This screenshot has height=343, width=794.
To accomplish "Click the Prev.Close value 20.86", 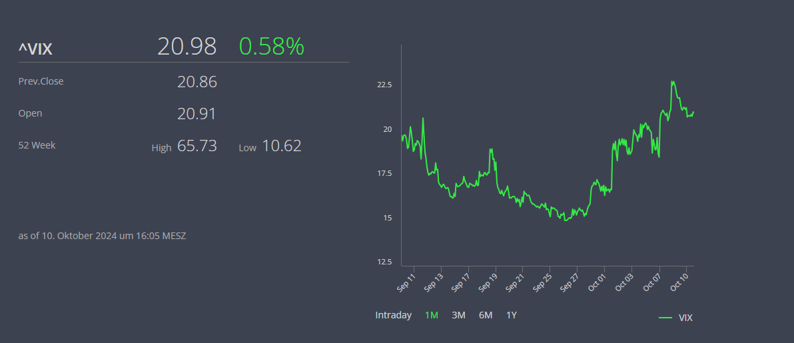I will [x=197, y=82].
